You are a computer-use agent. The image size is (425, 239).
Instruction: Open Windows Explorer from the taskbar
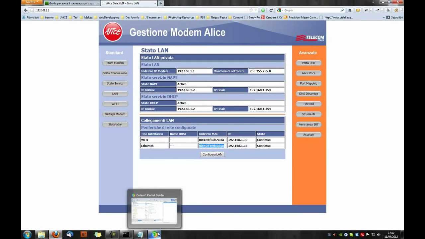42,234
